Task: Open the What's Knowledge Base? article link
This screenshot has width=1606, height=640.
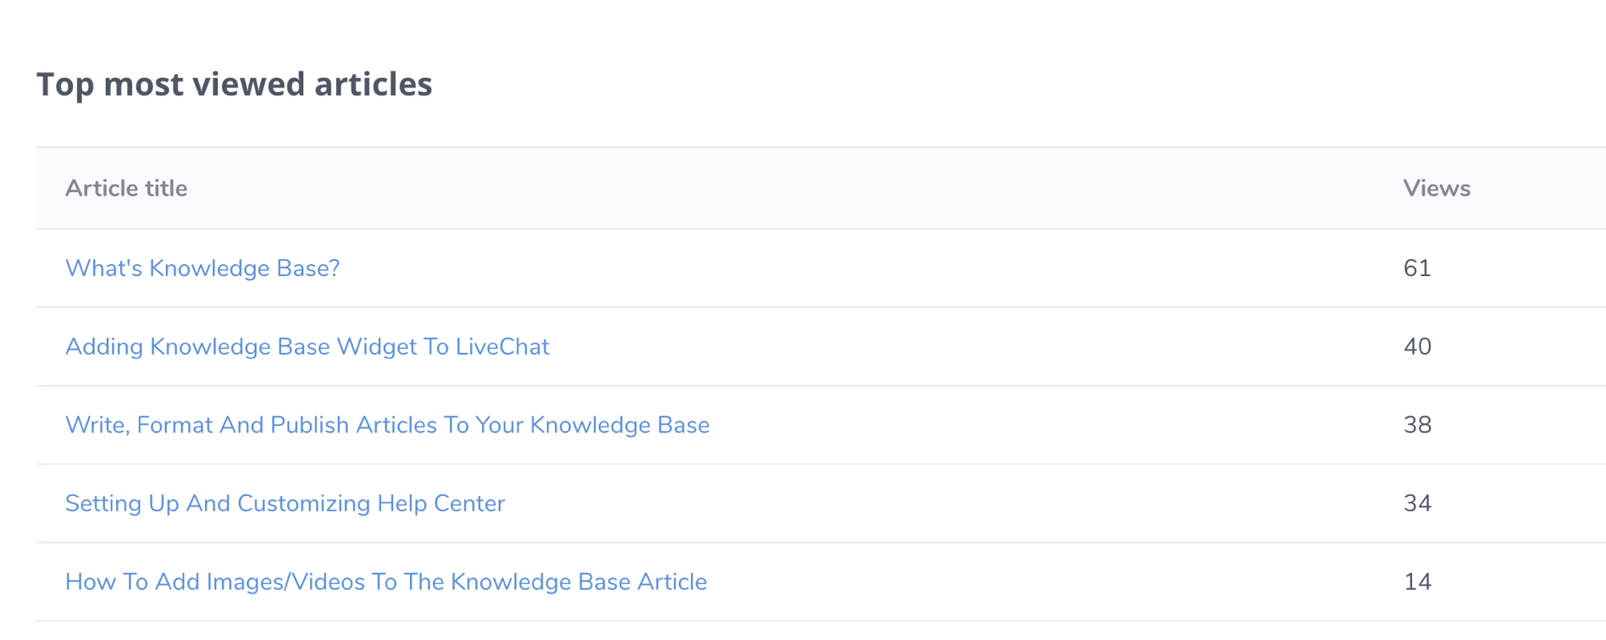Action: pos(202,268)
